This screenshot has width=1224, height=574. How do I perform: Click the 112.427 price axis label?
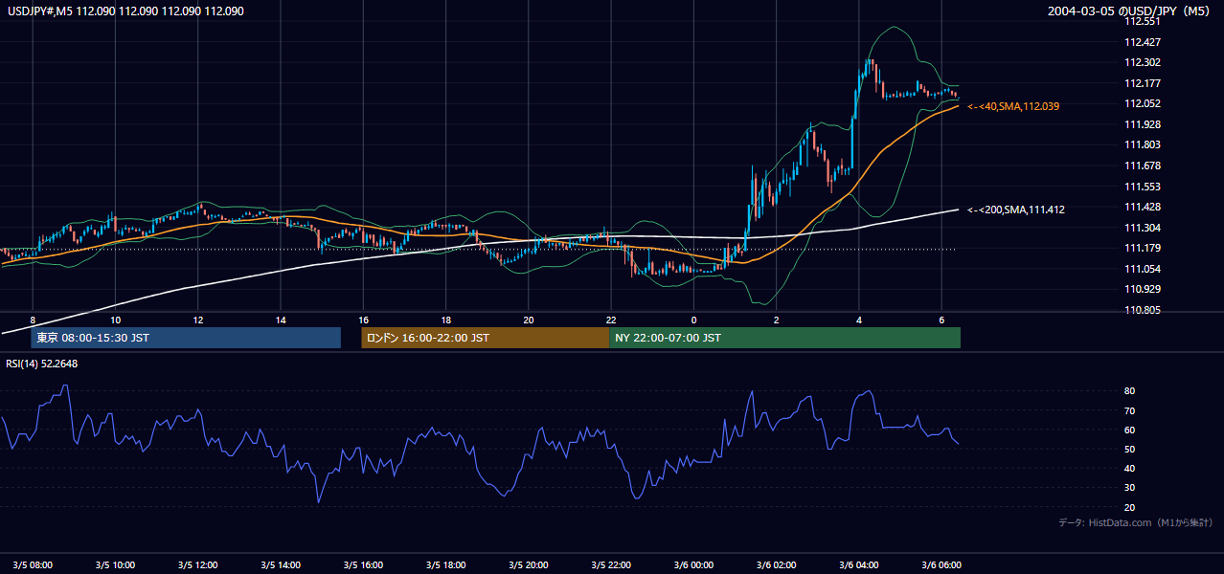(1143, 42)
